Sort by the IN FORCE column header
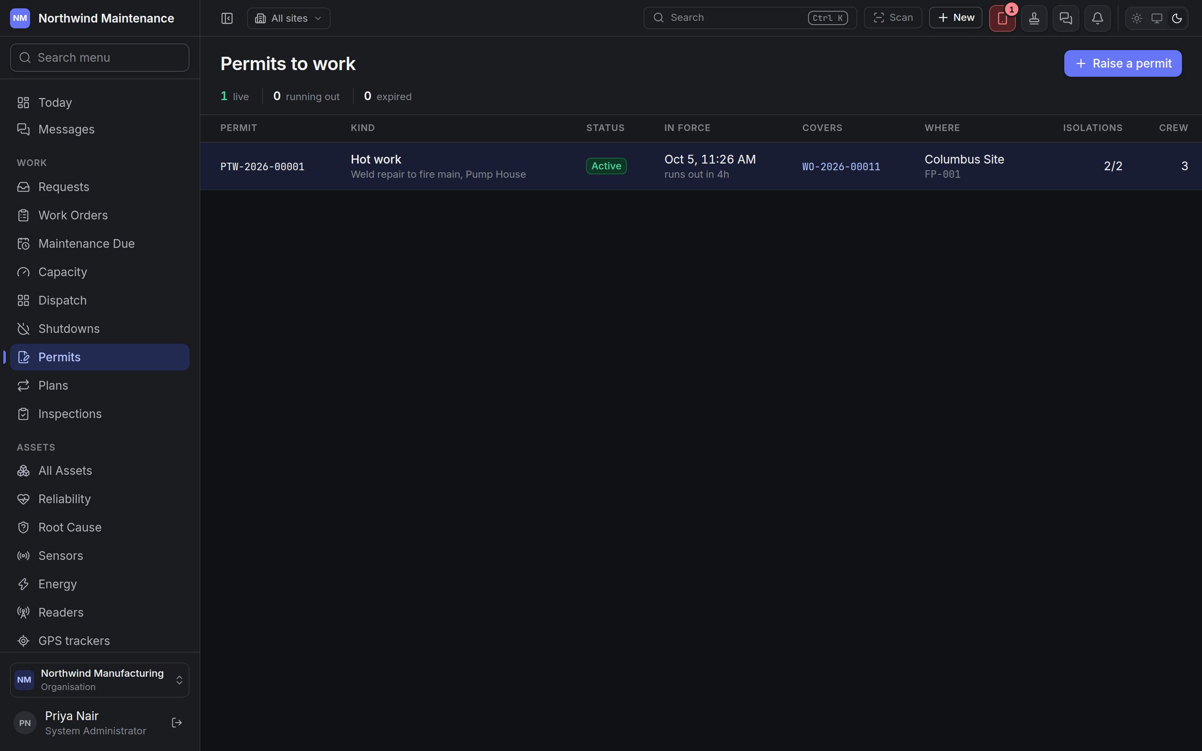This screenshot has width=1202, height=751. click(687, 128)
